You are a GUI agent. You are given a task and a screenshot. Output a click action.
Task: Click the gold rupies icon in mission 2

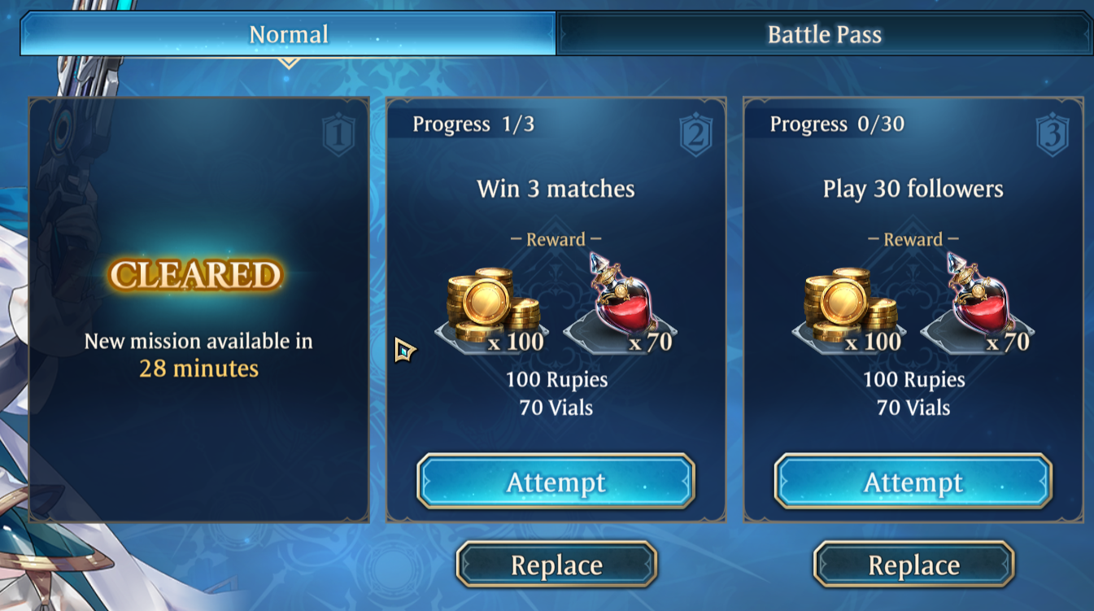(491, 308)
